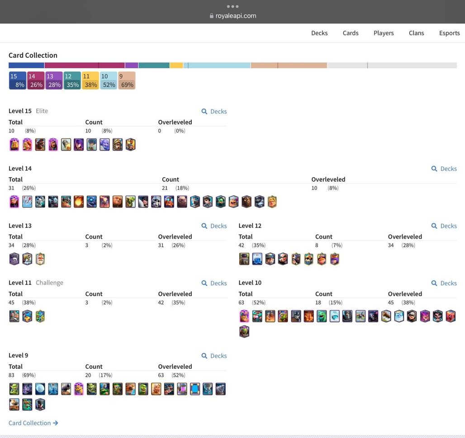Select the Hog Rider card in Level 15
The width and height of the screenshot is (465, 438).
[x=40, y=145]
